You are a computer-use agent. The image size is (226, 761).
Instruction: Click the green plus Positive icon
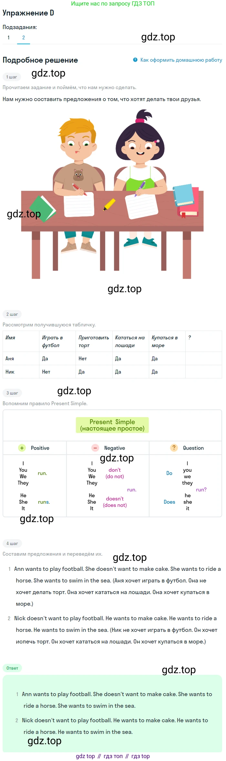pyautogui.click(x=22, y=448)
